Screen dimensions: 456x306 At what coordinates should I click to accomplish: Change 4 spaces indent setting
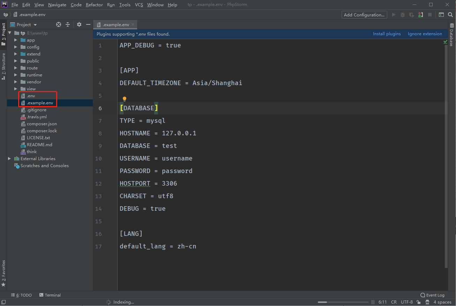442,302
